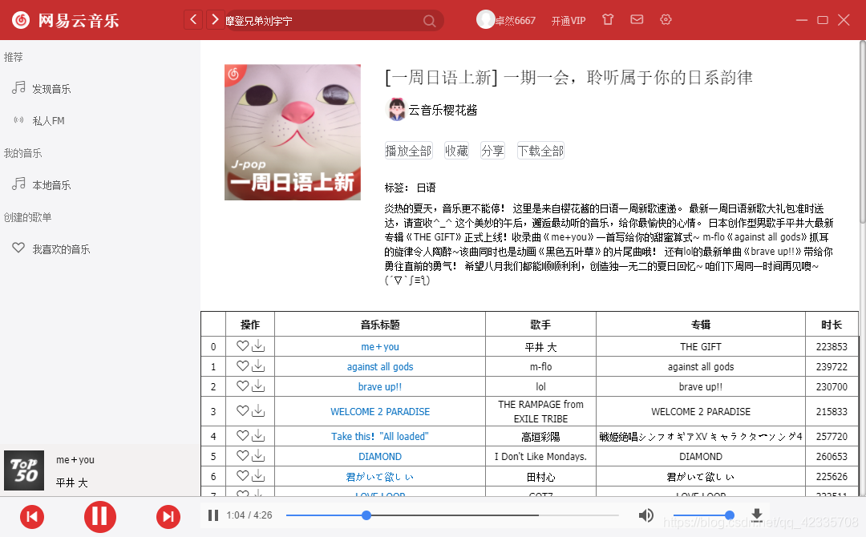
Task: Skip to next track button
Action: click(x=168, y=517)
